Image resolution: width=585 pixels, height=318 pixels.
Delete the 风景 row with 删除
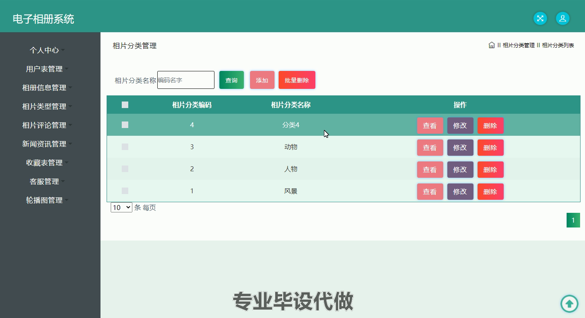(x=490, y=192)
